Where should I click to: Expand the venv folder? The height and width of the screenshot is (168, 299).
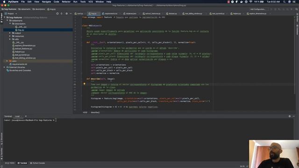pos(7,61)
